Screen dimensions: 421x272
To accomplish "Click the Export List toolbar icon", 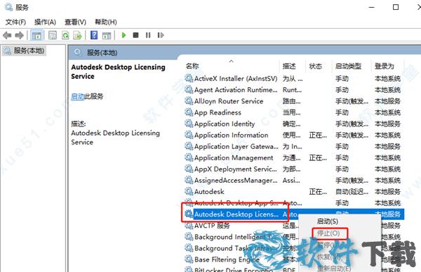I will (x=78, y=35).
